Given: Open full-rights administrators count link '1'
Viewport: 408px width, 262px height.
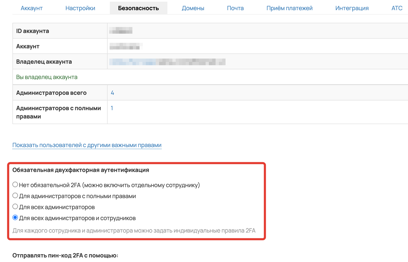Looking at the screenshot, I should coord(112,108).
